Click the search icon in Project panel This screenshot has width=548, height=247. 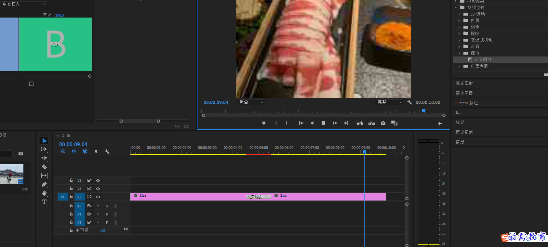[x=21, y=154]
